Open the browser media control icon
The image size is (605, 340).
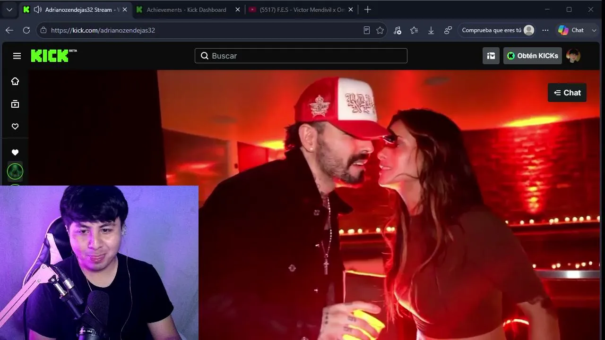(x=398, y=30)
